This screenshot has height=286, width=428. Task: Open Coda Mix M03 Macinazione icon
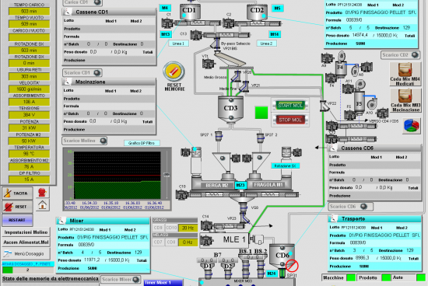405,100
